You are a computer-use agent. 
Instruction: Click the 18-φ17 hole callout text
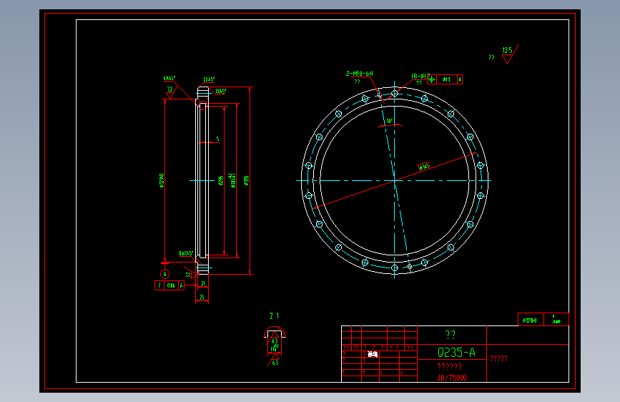(x=420, y=76)
